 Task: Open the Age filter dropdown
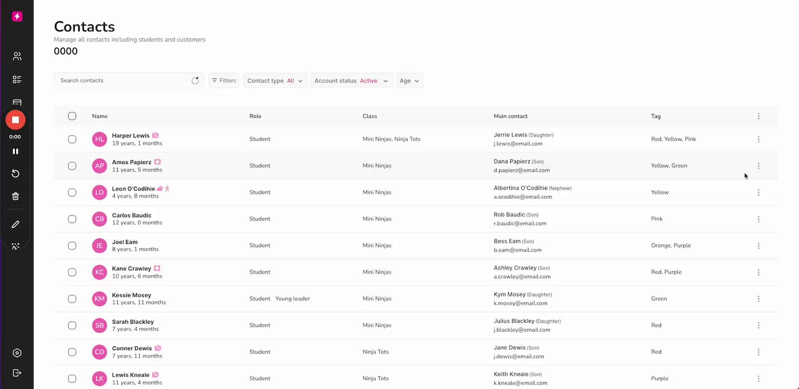click(409, 81)
